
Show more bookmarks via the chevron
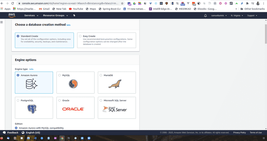(x=236, y=9)
